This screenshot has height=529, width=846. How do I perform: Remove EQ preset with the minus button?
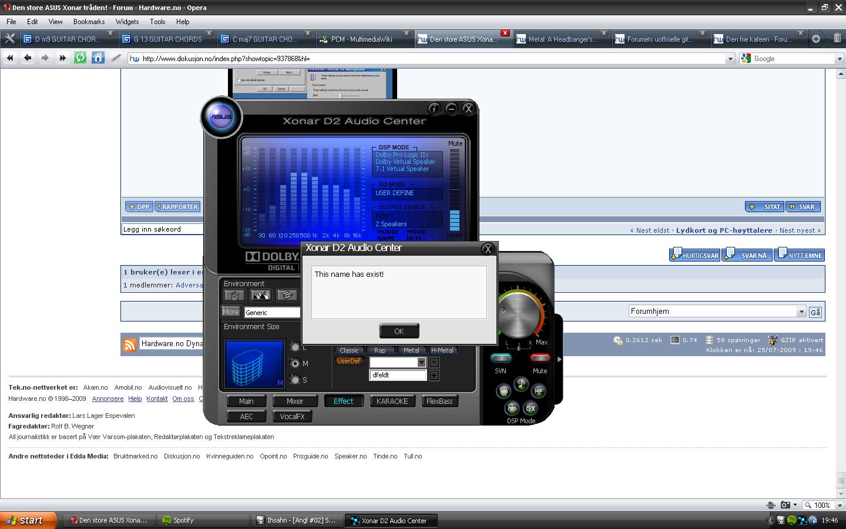point(434,363)
